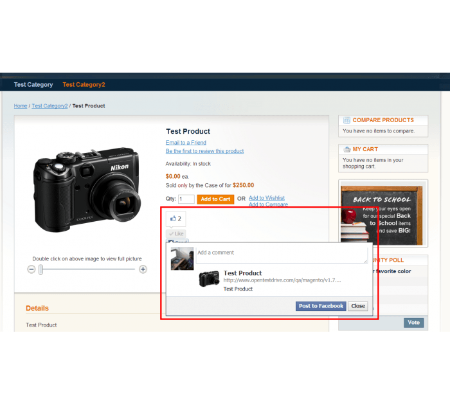450x405 pixels.
Task: Click the user avatar in comment popup
Action: pos(182,258)
